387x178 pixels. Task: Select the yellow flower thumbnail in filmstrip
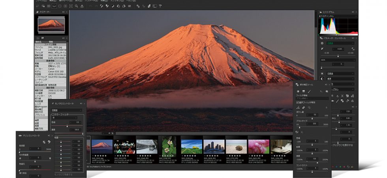169,146
